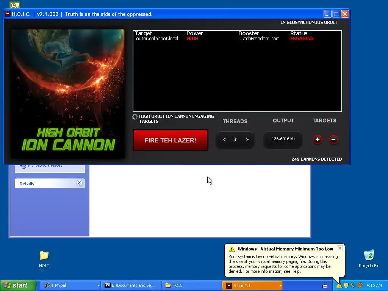Image resolution: width=388 pixels, height=291 pixels.
Task: Click the on-screen keyboard icon in taskbar
Action: (325, 286)
